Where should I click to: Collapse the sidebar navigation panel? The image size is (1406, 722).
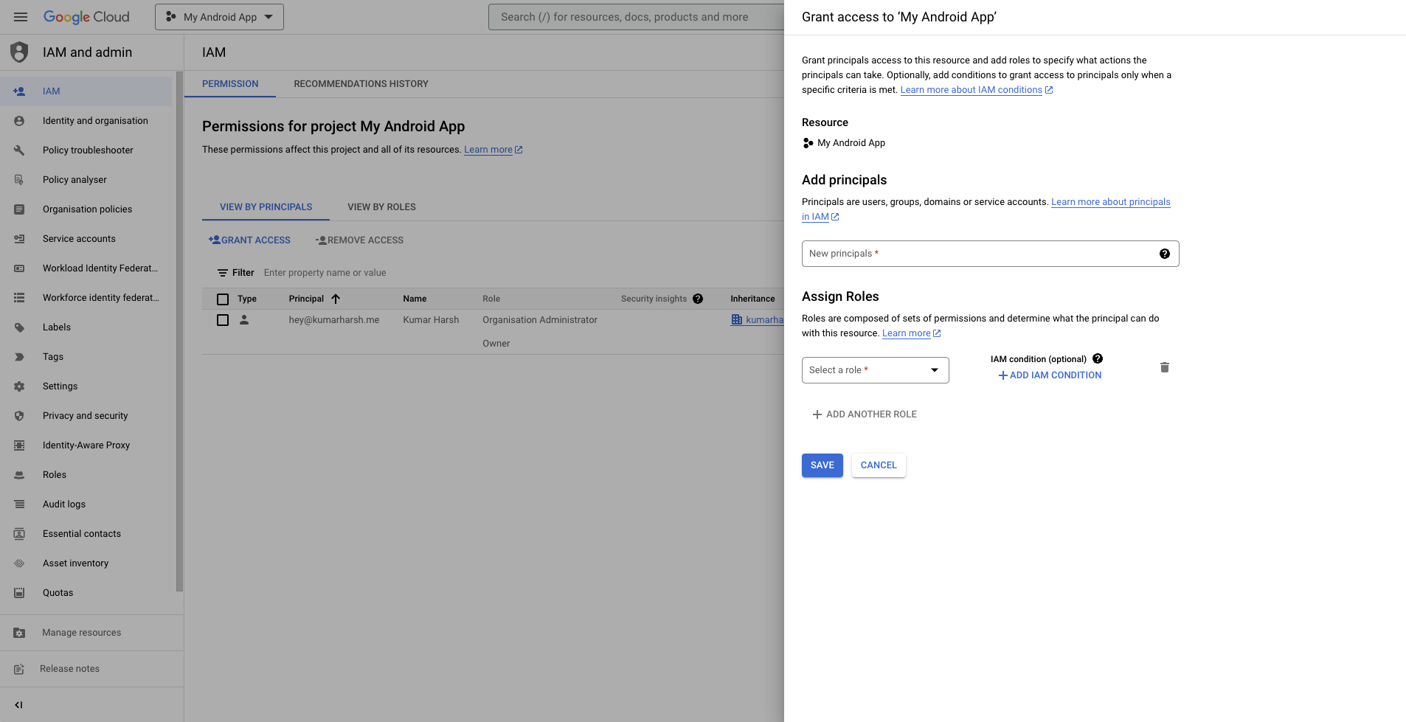point(19,705)
